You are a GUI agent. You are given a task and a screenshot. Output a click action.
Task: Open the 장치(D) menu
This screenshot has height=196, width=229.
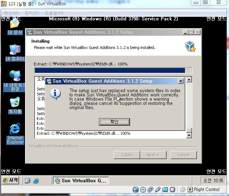pos(32,13)
